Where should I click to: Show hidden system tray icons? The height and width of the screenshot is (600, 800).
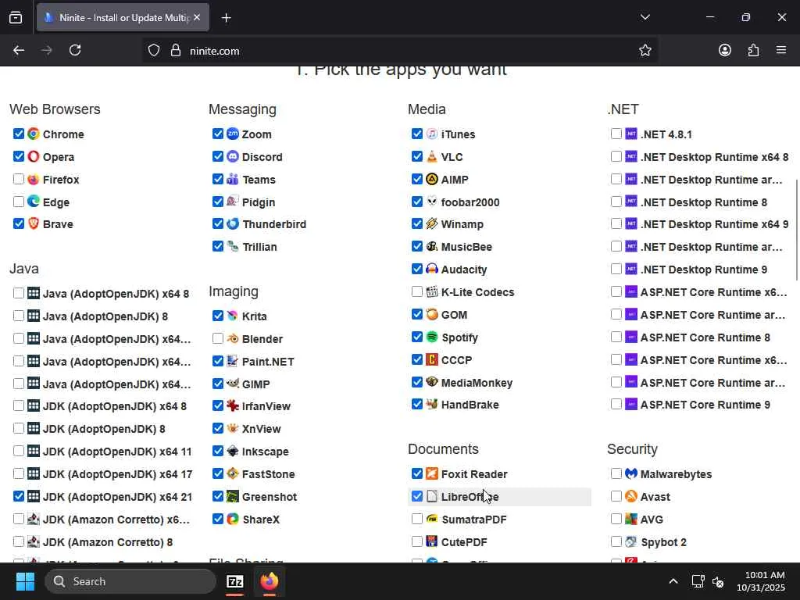[x=673, y=581]
